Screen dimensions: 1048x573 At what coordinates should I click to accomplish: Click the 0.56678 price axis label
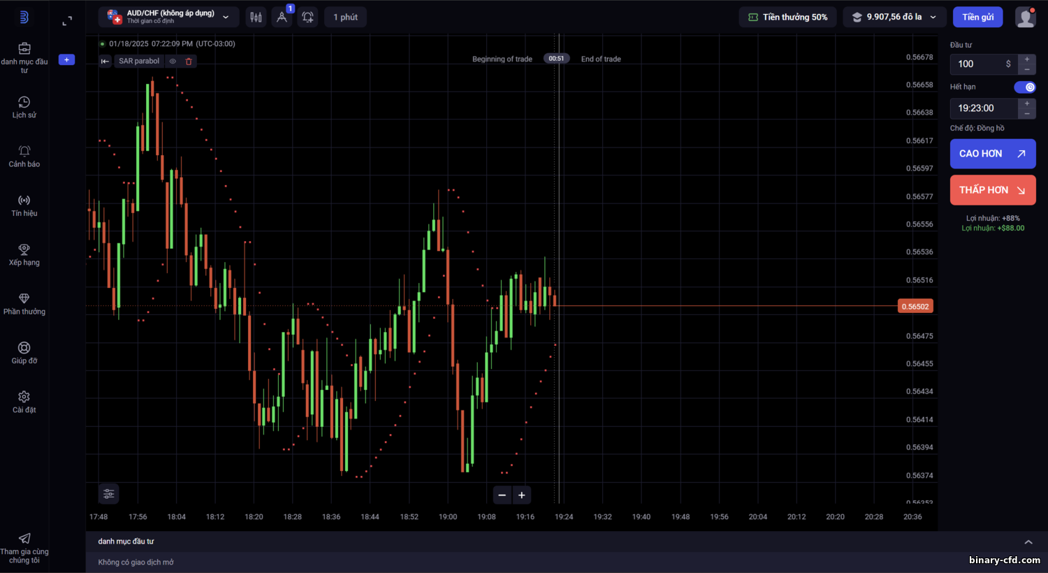pos(919,57)
